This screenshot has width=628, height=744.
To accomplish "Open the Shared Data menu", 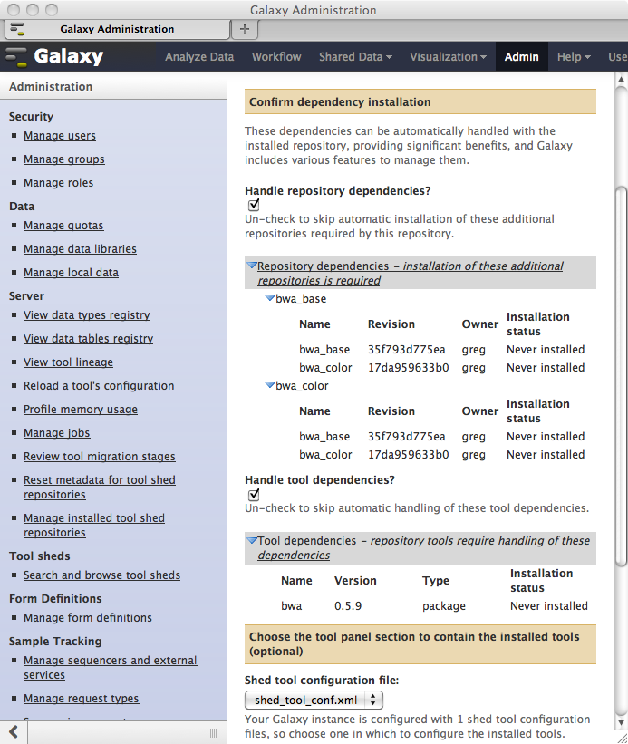I will [355, 56].
